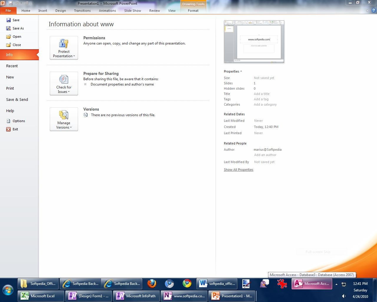Close the presentation via Close icon
The height and width of the screenshot is (302, 377).
[x=9, y=45]
